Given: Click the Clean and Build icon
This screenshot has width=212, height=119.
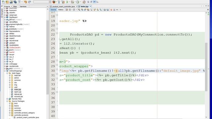Looking at the screenshot, I should pyautogui.click(x=63, y=2).
